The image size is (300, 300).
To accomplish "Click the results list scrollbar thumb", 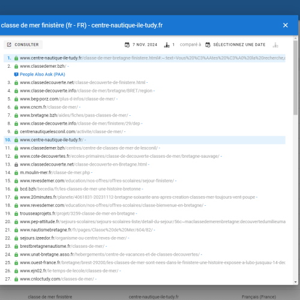I will 296,78.
